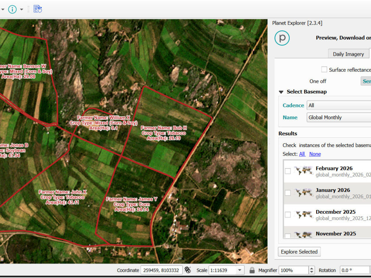Click the Bob H farm parcel label
Image resolution: width=371 pixels, height=278 pixels.
coord(164,133)
